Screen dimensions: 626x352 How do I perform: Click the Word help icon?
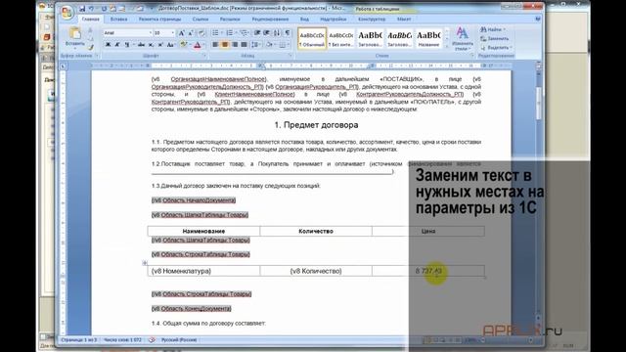pyautogui.click(x=538, y=19)
